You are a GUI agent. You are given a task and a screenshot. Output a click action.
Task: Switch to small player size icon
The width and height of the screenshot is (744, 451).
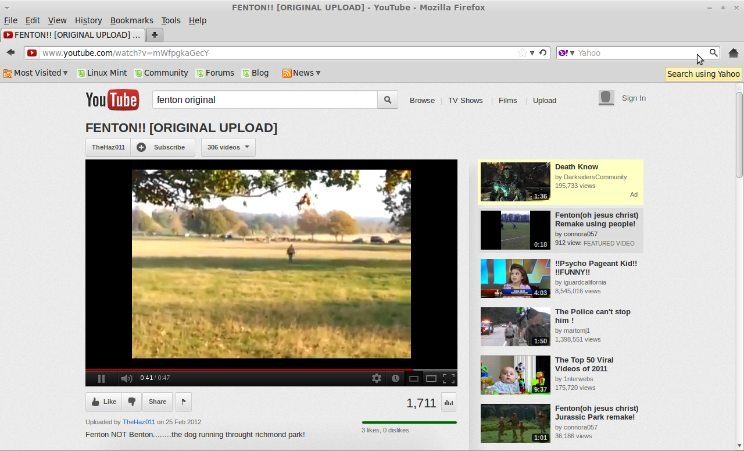(414, 379)
